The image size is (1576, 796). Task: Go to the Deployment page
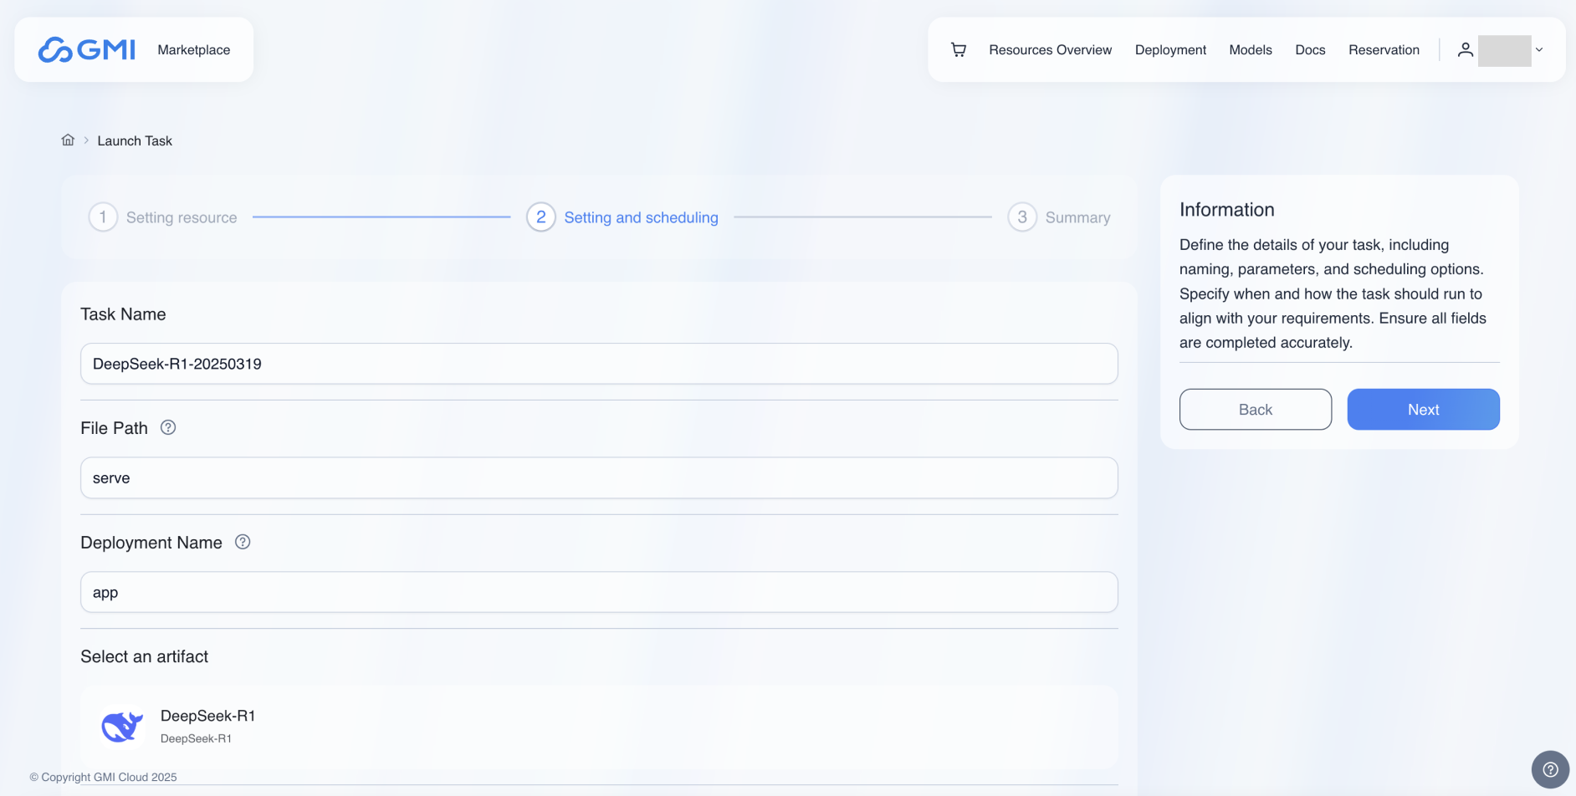[1170, 50]
